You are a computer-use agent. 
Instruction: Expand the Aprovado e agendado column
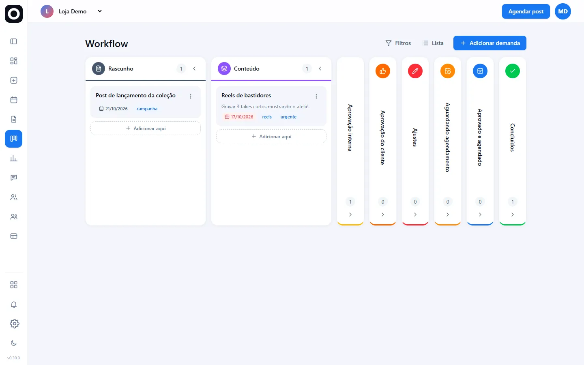coord(480,215)
